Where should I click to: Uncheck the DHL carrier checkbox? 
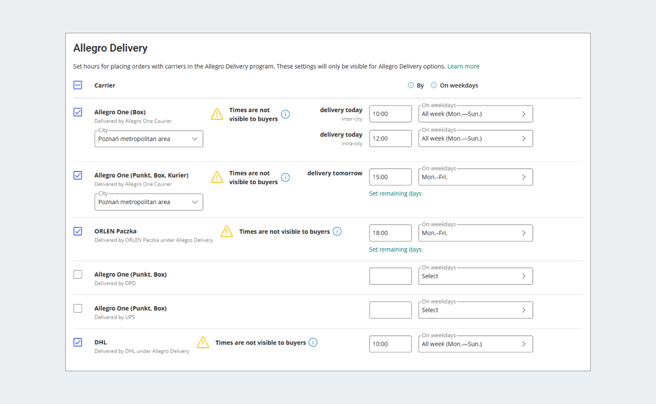click(78, 342)
